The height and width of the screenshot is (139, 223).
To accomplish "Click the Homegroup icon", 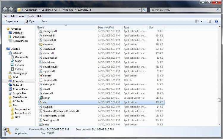I will pos(10,73).
